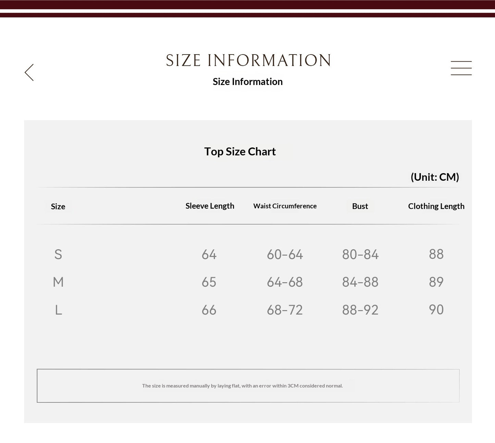
Task: Click the 60-64 waist value
Action: click(x=285, y=254)
